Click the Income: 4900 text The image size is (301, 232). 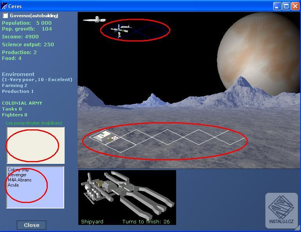pyautogui.click(x=20, y=37)
